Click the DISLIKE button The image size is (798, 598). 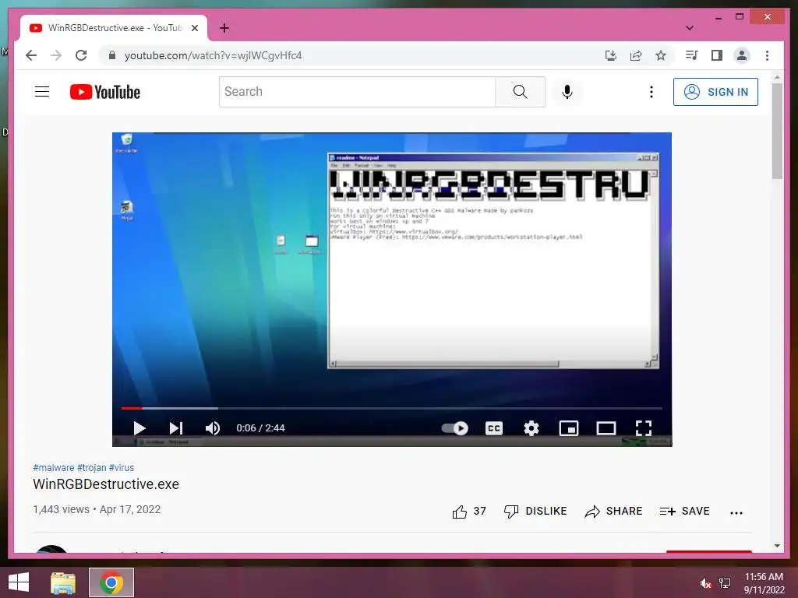(535, 511)
